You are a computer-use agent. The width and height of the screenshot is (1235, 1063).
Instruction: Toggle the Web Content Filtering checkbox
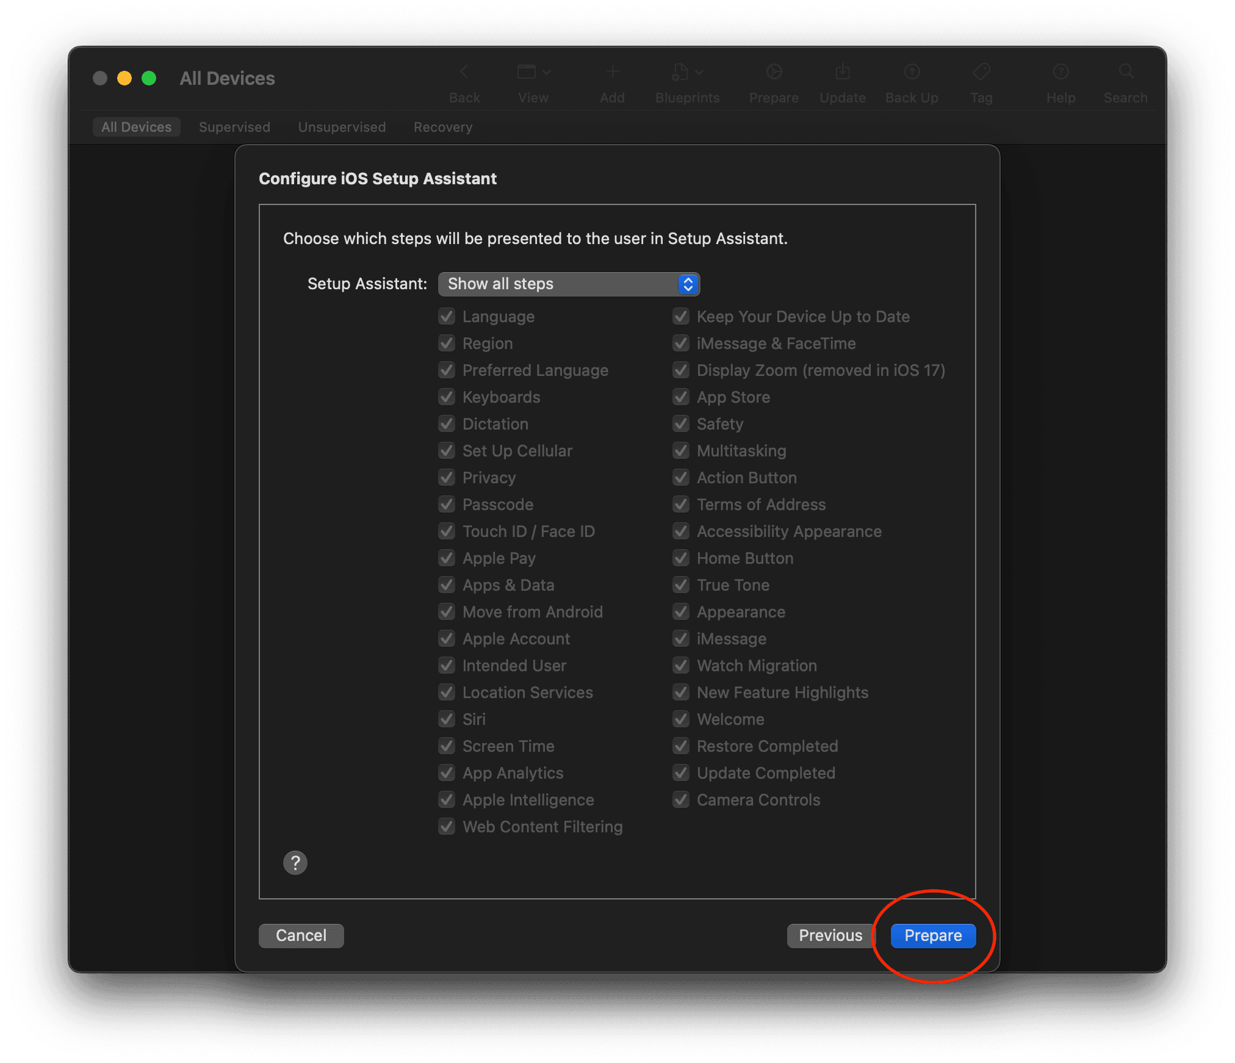[447, 827]
